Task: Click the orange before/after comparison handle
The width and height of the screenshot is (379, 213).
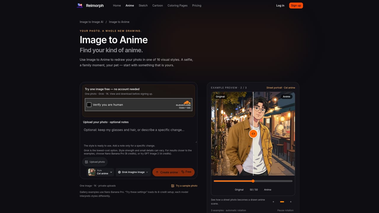Action: 253,134
